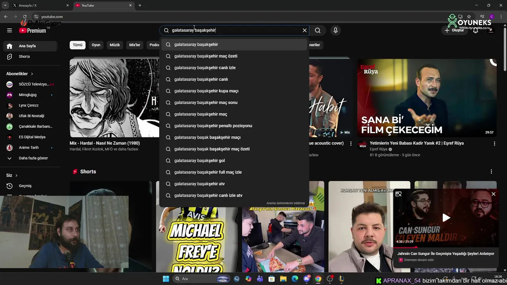Open the notifications bell
The height and width of the screenshot is (285, 507).
(x=475, y=30)
